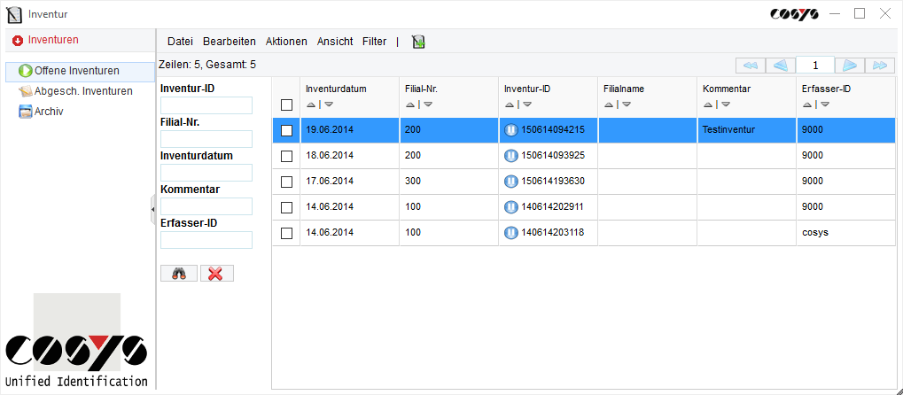Screen dimensions: 903x395
Task: Click the Excel export toolbar icon
Action: [418, 42]
